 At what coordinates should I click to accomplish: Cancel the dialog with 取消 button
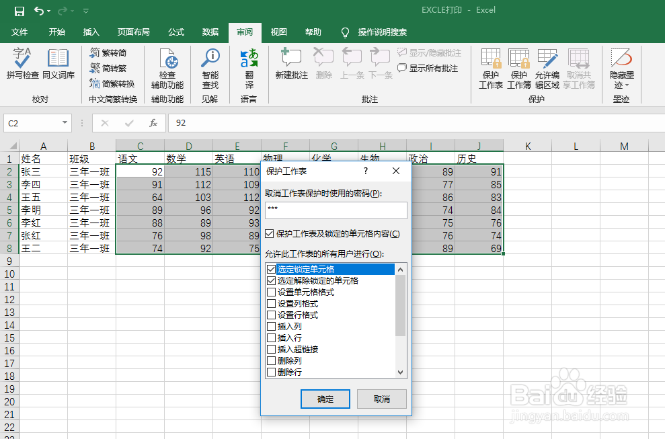pyautogui.click(x=381, y=399)
